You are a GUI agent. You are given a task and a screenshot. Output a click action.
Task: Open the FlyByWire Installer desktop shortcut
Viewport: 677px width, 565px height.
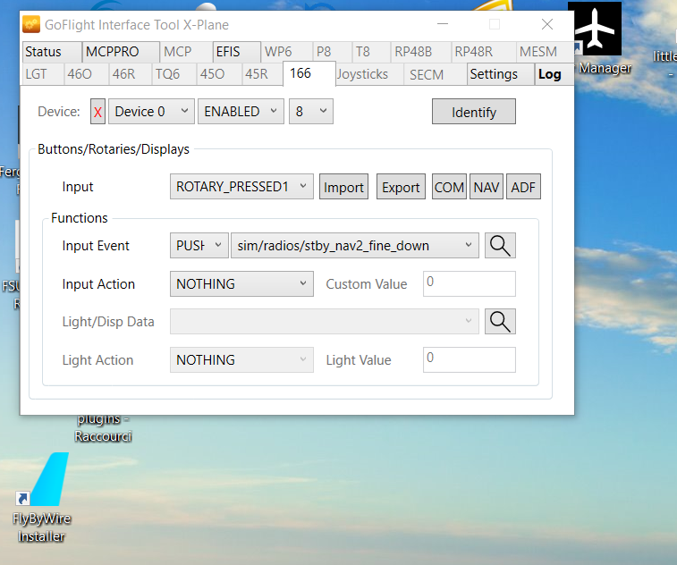pyautogui.click(x=41, y=497)
